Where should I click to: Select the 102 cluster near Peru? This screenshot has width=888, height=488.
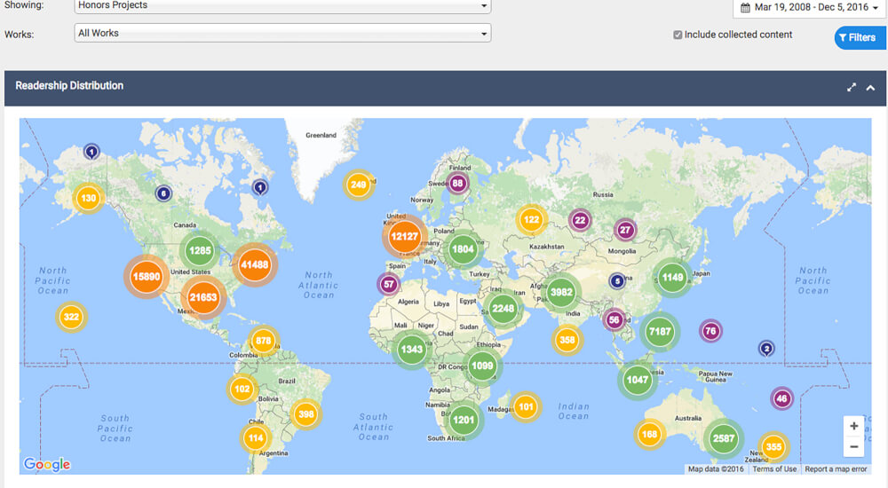pyautogui.click(x=242, y=389)
